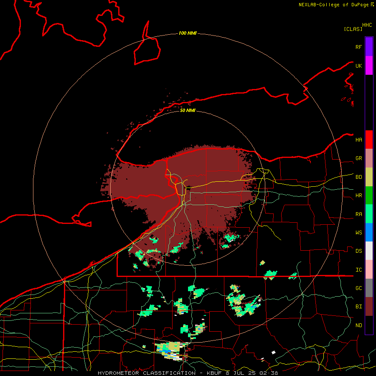Click the RF purple legend swatch
The height and width of the screenshot is (376, 376).
point(369,47)
